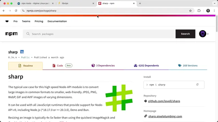The image size is (218, 122).
Task: Close the sharp - npm tab
Action: point(134,3)
